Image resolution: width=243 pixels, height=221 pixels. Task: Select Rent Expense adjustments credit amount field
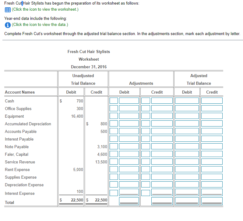[x=162, y=169]
